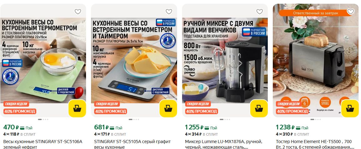Open Тостер Home Element HE-TS500 title link
This screenshot has height=149, width=361.
point(315,144)
